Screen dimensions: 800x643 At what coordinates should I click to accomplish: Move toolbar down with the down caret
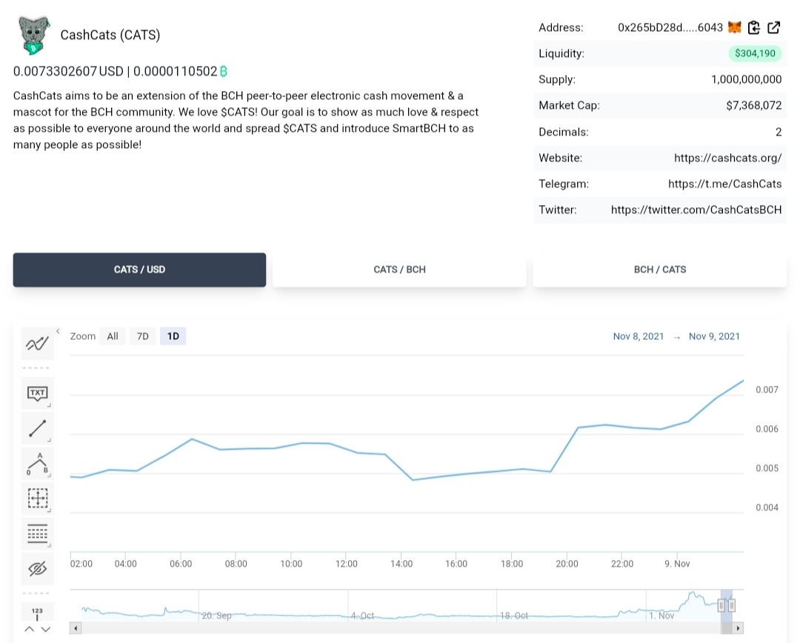pos(46,629)
